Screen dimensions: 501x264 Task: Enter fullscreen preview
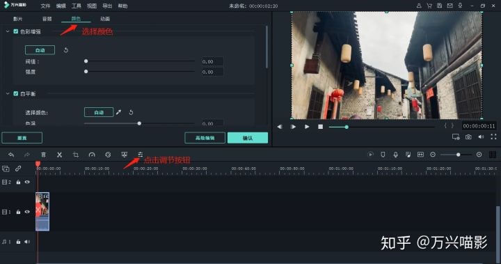click(493, 137)
